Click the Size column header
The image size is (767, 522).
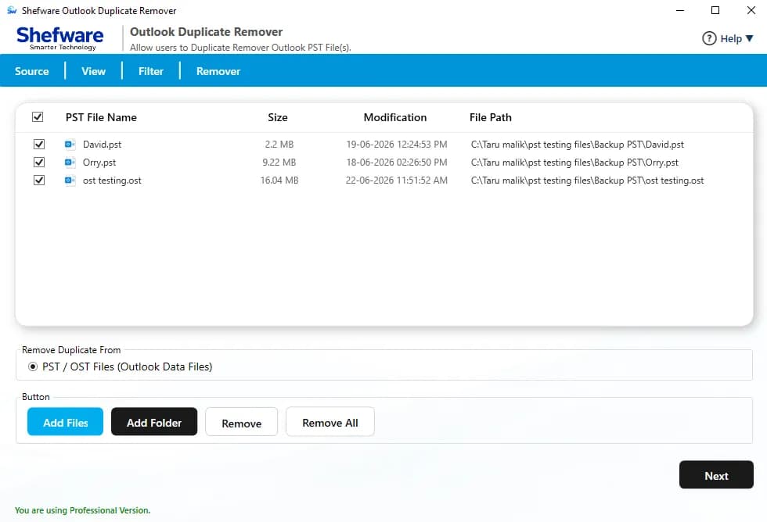(278, 118)
